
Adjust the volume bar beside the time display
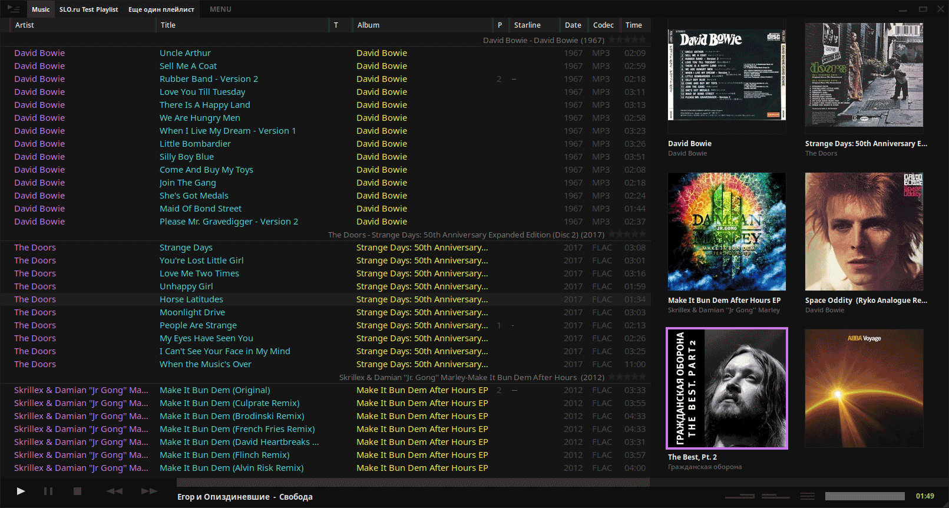(865, 496)
